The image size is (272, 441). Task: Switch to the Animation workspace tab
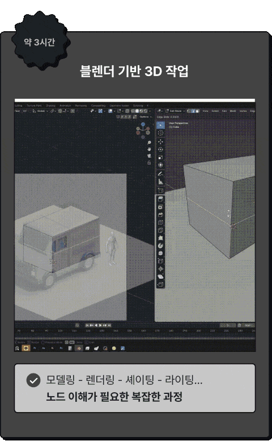65,106
